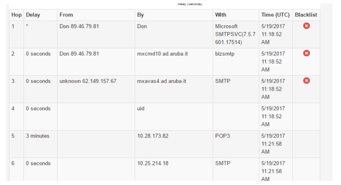Click the Hop column header
The height and width of the screenshot is (185, 341).
(x=17, y=15)
